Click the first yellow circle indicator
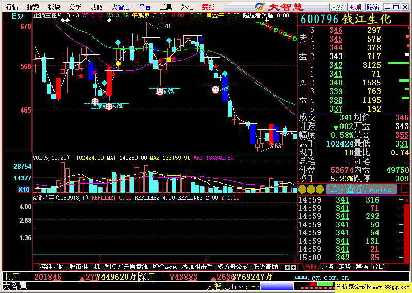Screen dimensions: 412x293 point(302,189)
